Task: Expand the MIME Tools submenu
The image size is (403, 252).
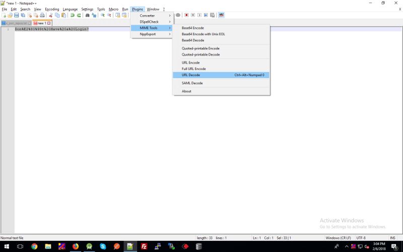Action: (152, 28)
